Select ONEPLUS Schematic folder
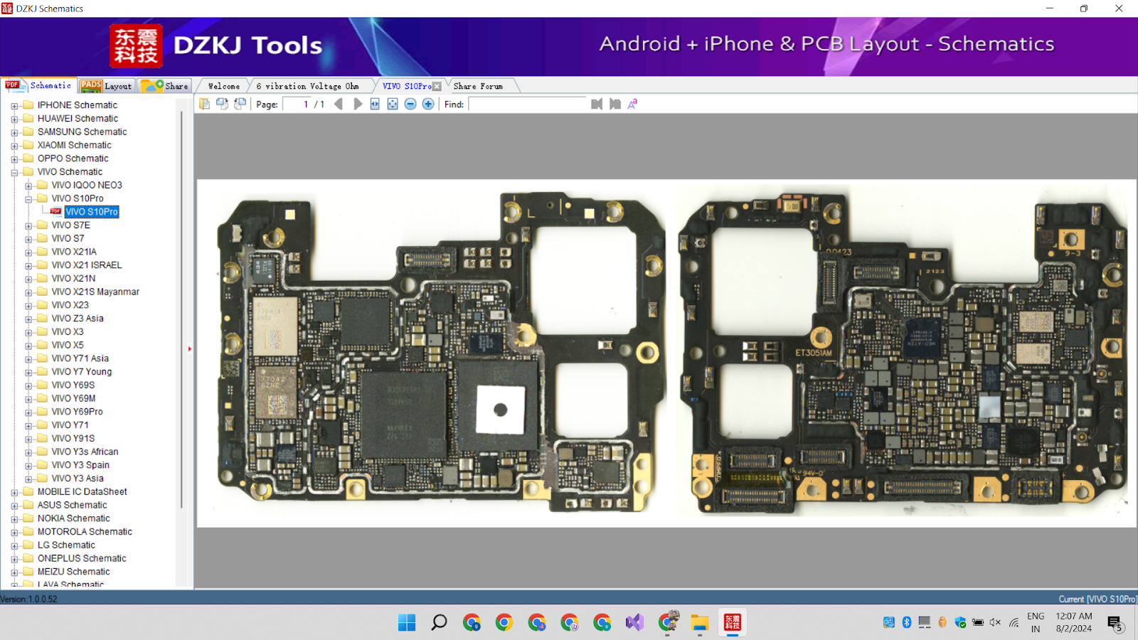Image resolution: width=1138 pixels, height=640 pixels. click(x=82, y=558)
